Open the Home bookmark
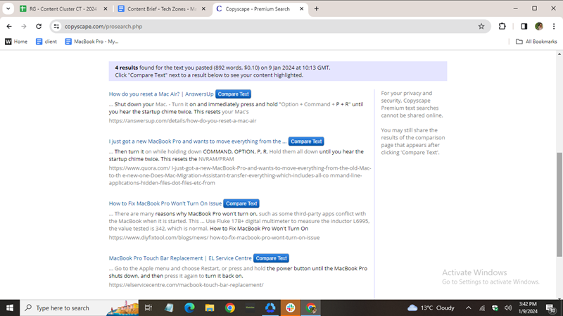This screenshot has width=563, height=316. (16, 42)
